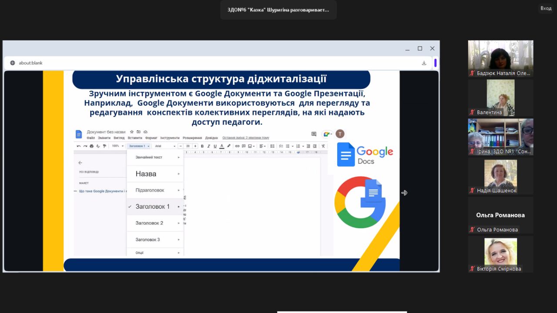
Task: Toggle Italic formatting in Docs toolbar
Action: point(208,146)
